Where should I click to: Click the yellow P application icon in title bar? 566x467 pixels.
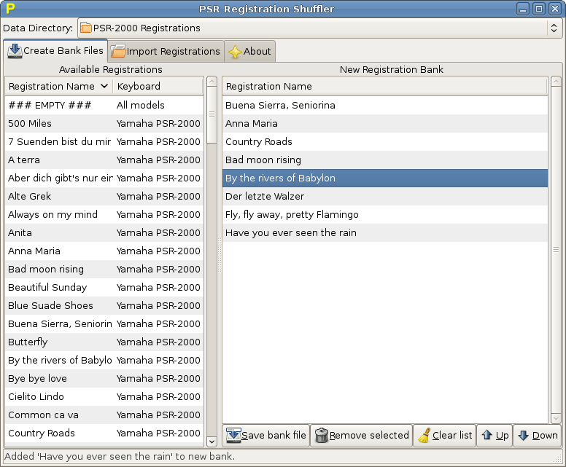pos(11,9)
